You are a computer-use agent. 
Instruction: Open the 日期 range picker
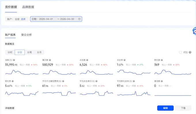(x=56, y=19)
